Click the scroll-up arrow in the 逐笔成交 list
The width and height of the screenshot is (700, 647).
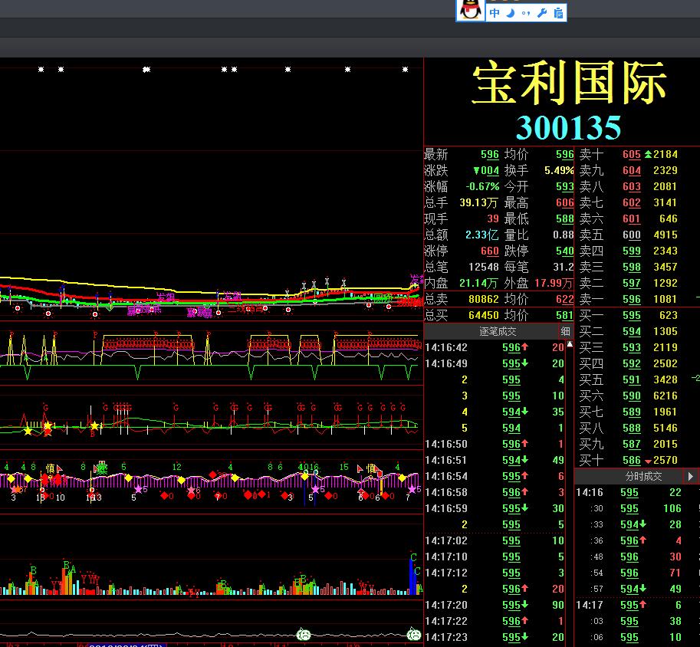[570, 344]
